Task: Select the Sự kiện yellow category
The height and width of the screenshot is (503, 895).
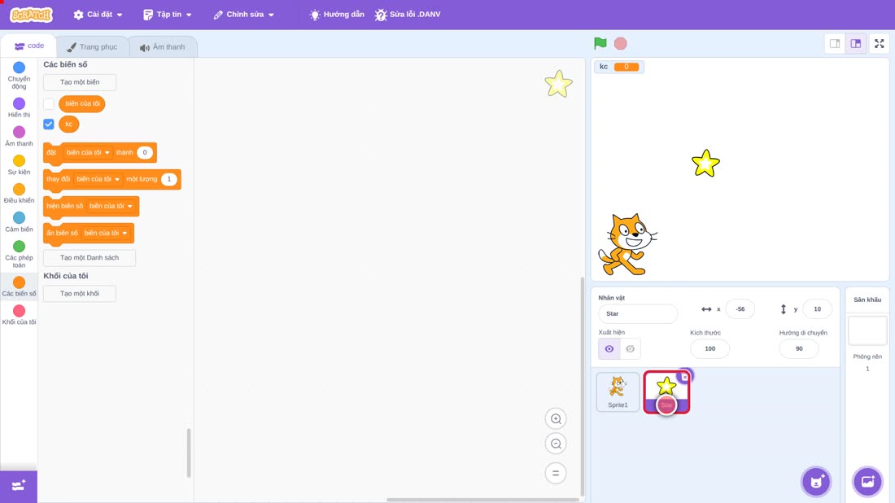Action: 19,164
